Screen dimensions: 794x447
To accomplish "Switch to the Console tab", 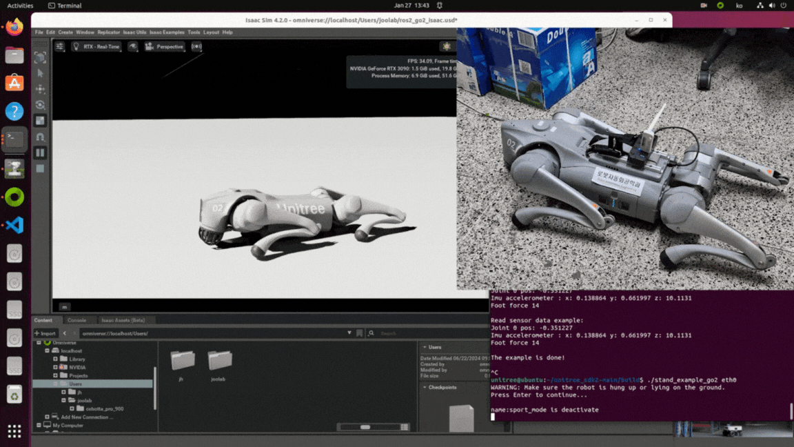I will (x=77, y=320).
